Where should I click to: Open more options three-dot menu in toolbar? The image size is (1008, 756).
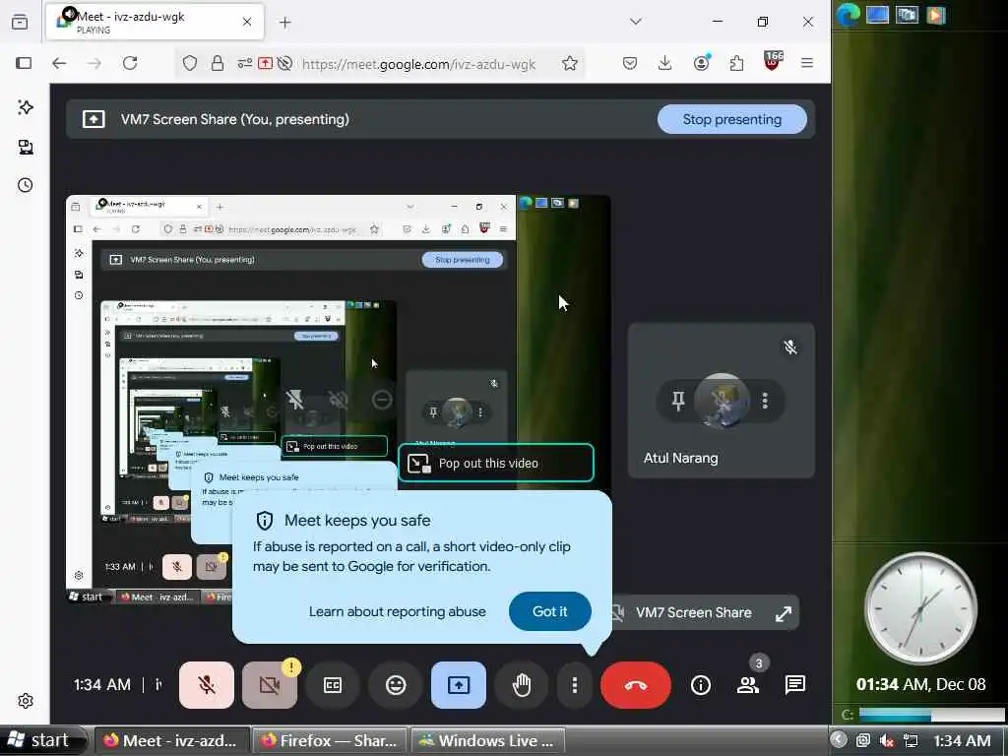click(575, 685)
